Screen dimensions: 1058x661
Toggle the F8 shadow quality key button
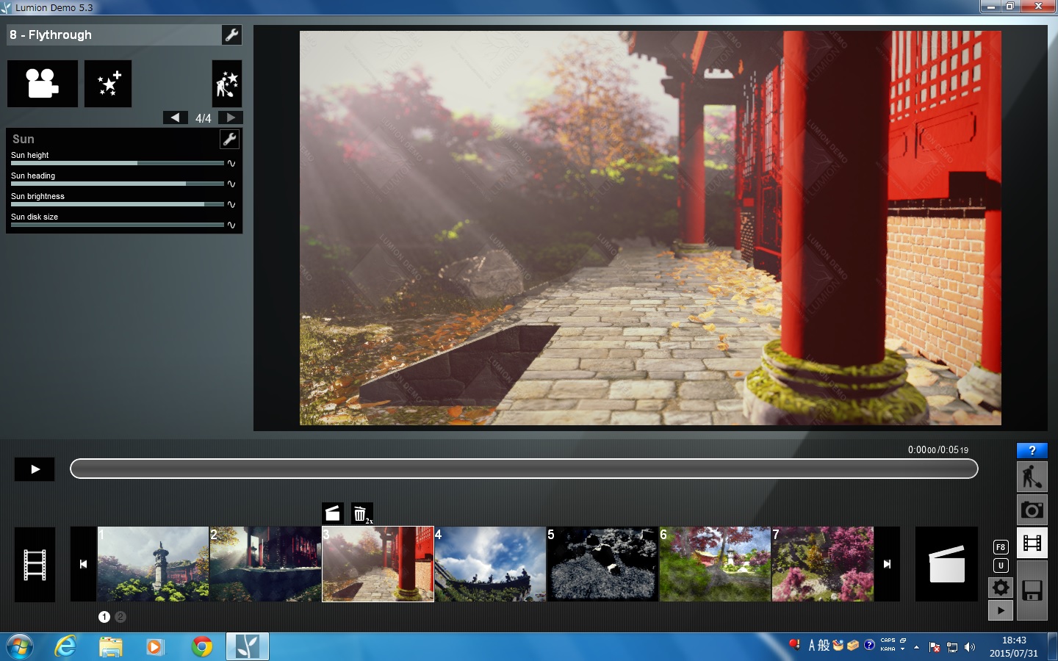(x=1000, y=547)
